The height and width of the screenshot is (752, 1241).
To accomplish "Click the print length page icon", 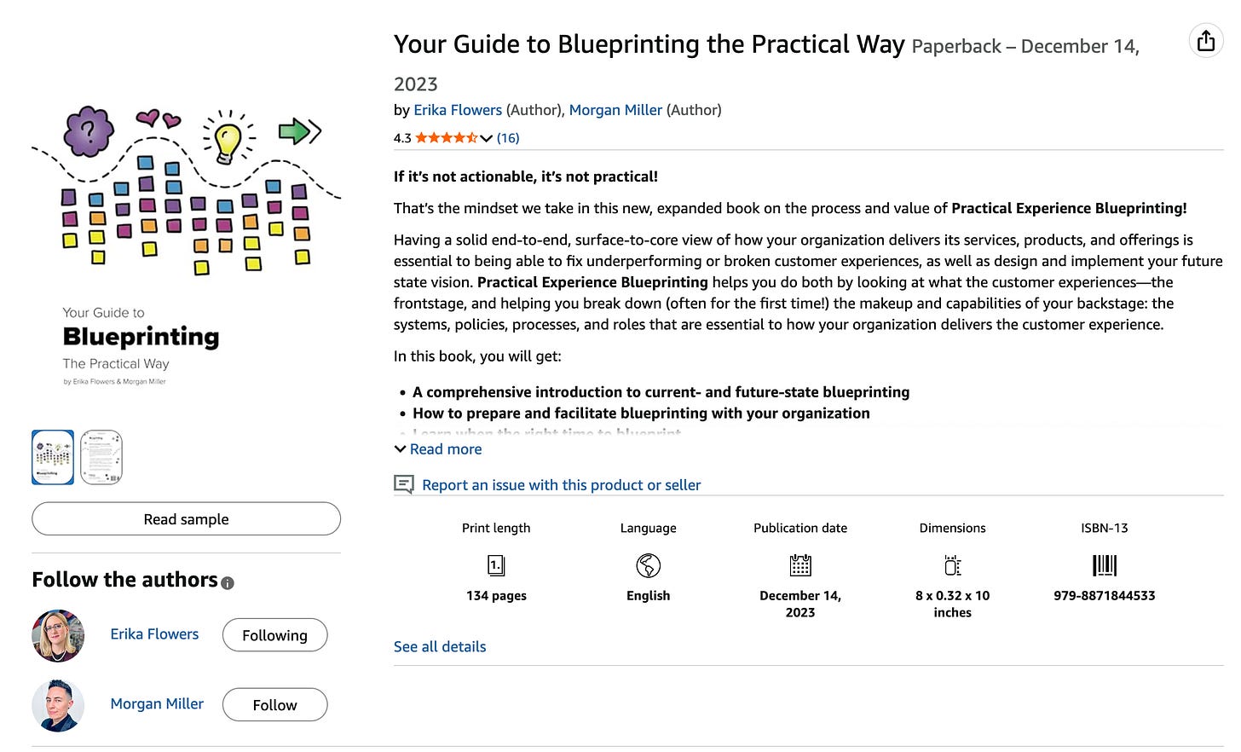I will click(x=496, y=565).
